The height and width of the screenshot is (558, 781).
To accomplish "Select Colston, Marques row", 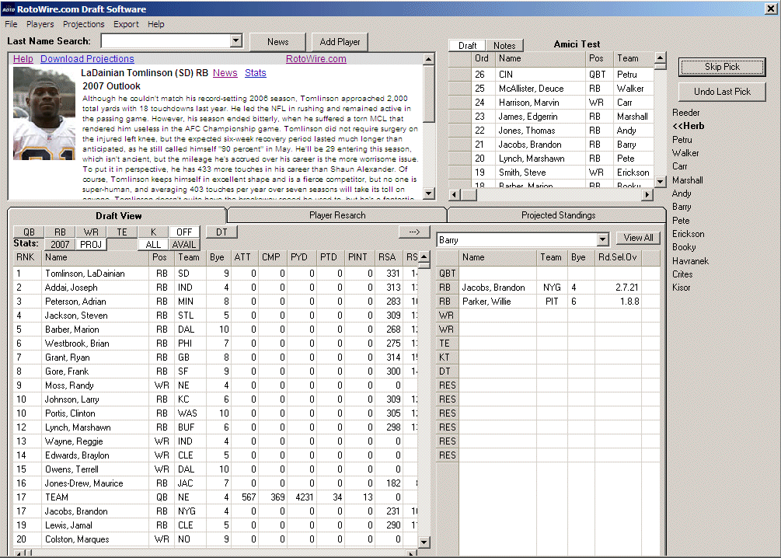I will point(215,539).
